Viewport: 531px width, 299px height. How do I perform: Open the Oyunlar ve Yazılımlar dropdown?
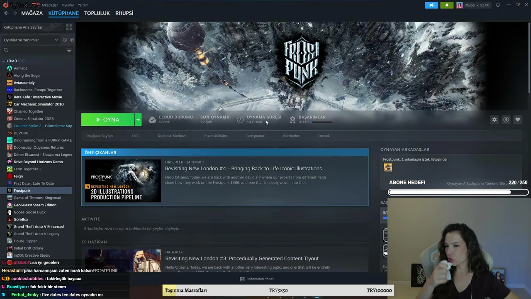pos(31,40)
